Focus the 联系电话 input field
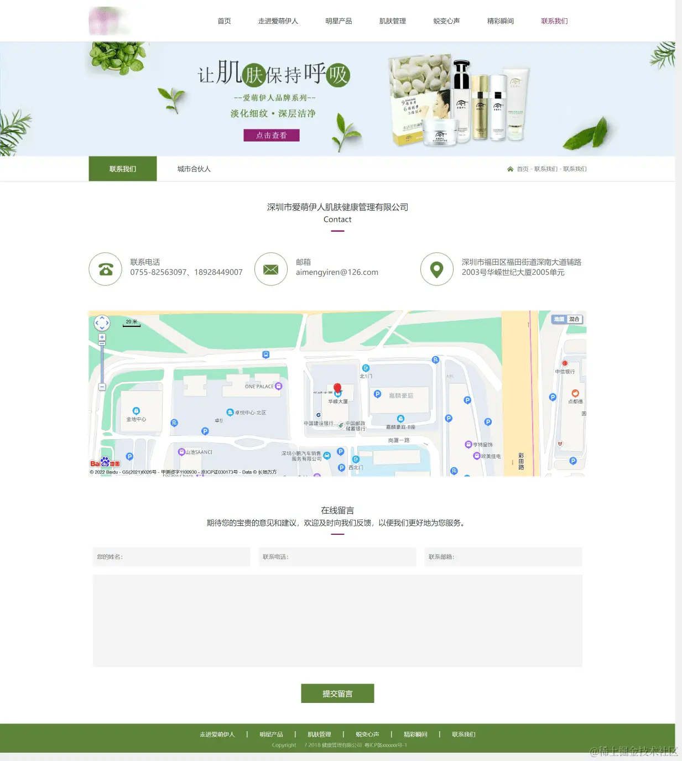The width and height of the screenshot is (682, 761). click(x=337, y=557)
